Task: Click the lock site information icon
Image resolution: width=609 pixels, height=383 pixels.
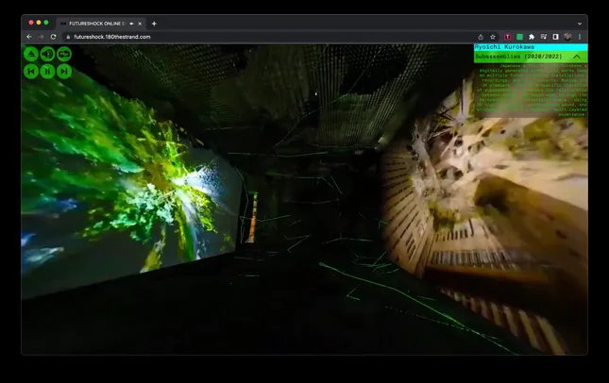Action: coord(68,37)
